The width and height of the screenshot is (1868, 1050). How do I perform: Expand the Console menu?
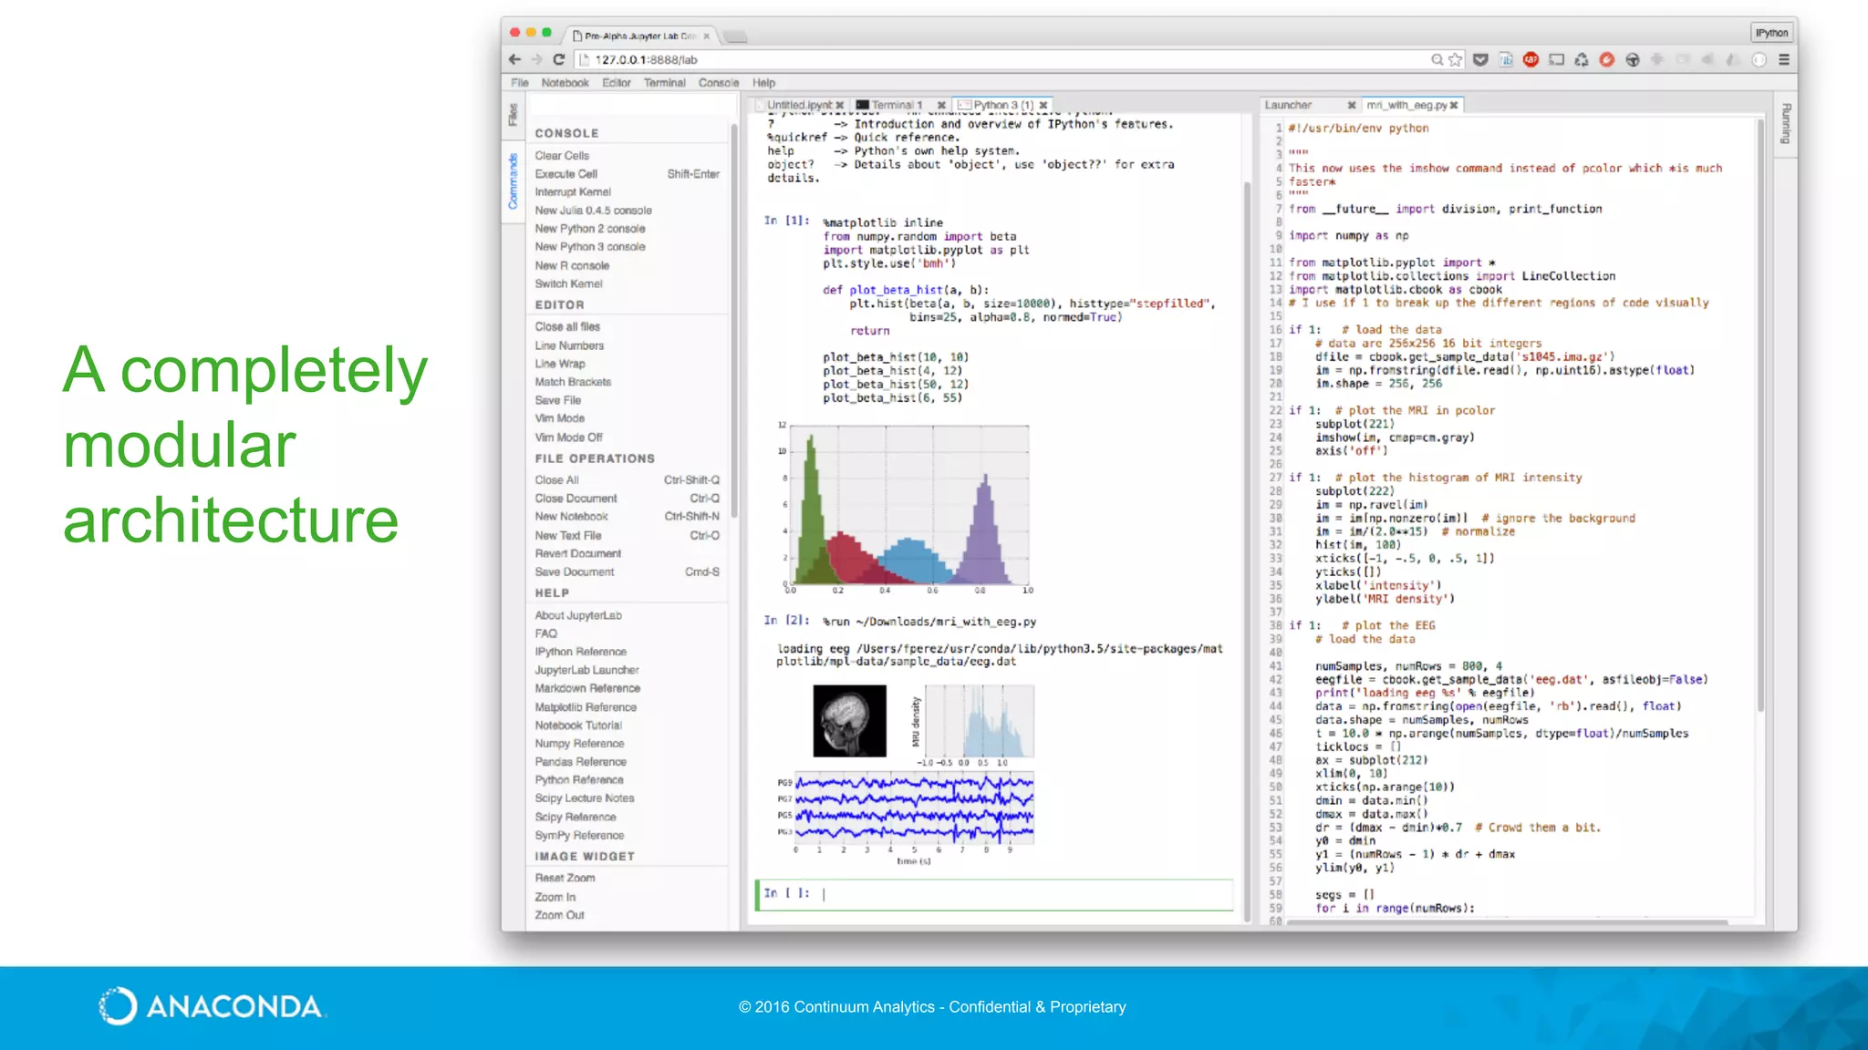pyautogui.click(x=718, y=83)
